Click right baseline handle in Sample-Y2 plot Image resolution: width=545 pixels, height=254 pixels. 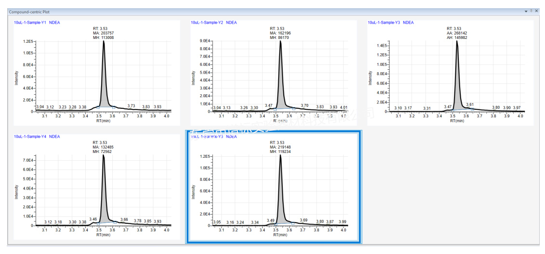(294, 109)
